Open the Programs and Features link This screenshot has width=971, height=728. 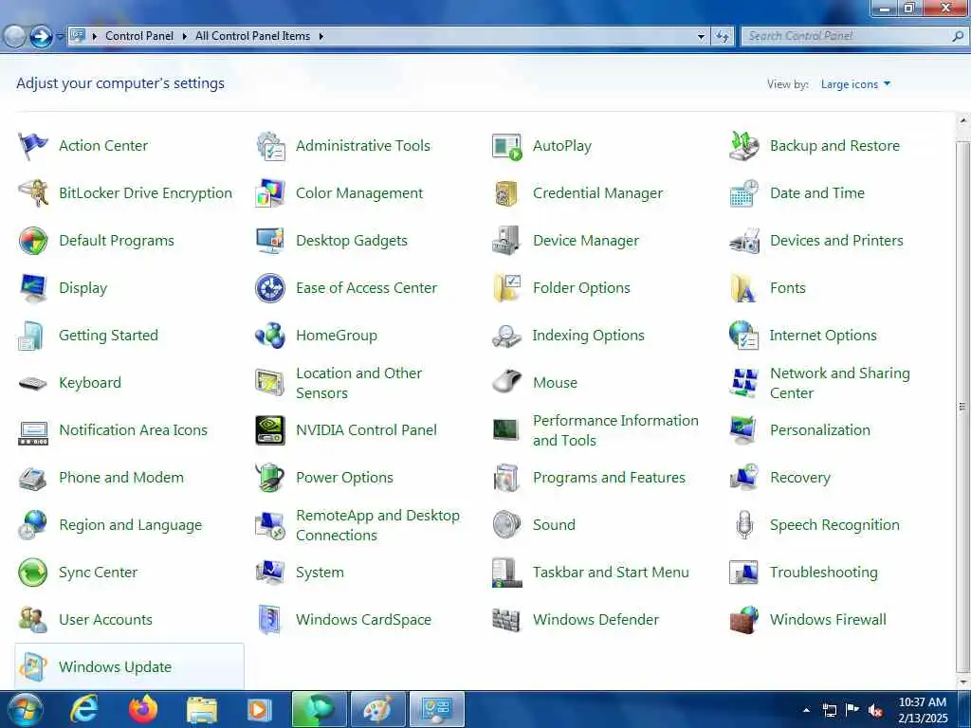point(609,478)
